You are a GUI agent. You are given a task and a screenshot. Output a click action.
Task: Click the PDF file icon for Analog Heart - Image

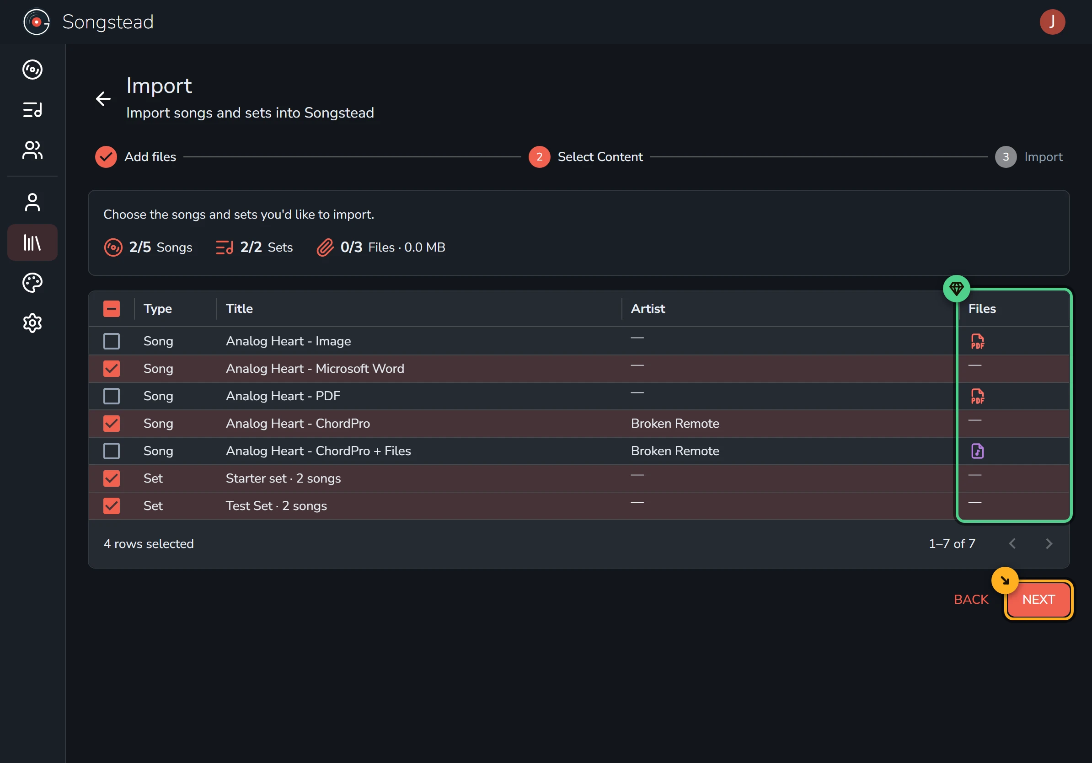click(x=977, y=342)
